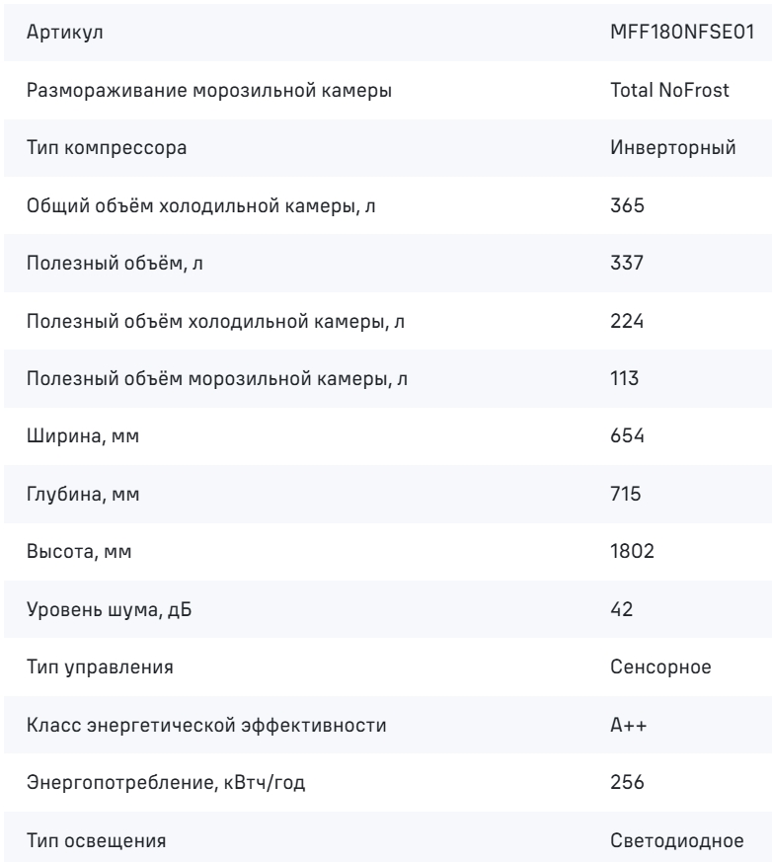
Task: Select freezer chamber volume value 113
Action: point(624,378)
